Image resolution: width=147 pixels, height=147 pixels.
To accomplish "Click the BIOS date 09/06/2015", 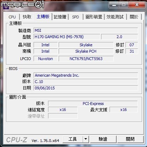I will click(86, 88).
